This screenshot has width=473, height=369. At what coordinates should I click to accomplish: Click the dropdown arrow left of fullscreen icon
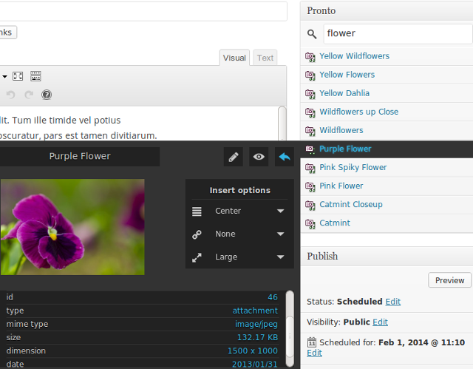click(x=4, y=77)
